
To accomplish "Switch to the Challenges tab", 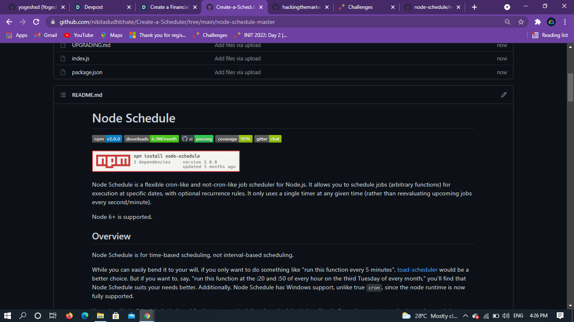I will [x=367, y=7].
